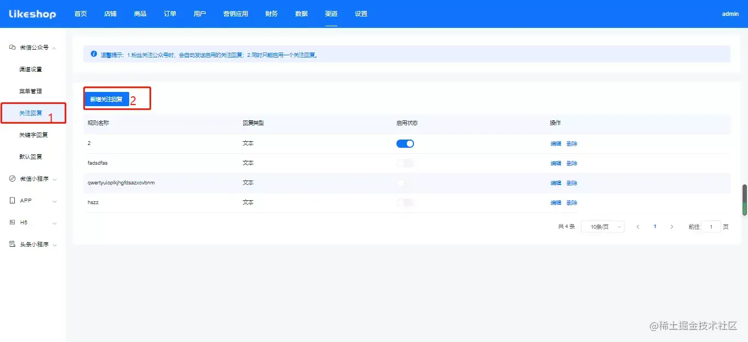Screen dimensions: 748x342
Task: Click the WeChat mini program sidebar icon
Action: tap(12, 179)
